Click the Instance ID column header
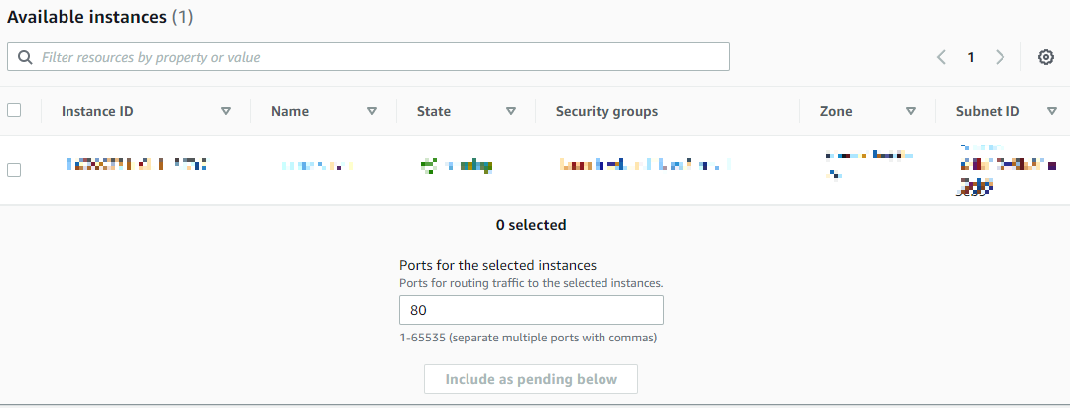The width and height of the screenshot is (1070, 408). 97,111
